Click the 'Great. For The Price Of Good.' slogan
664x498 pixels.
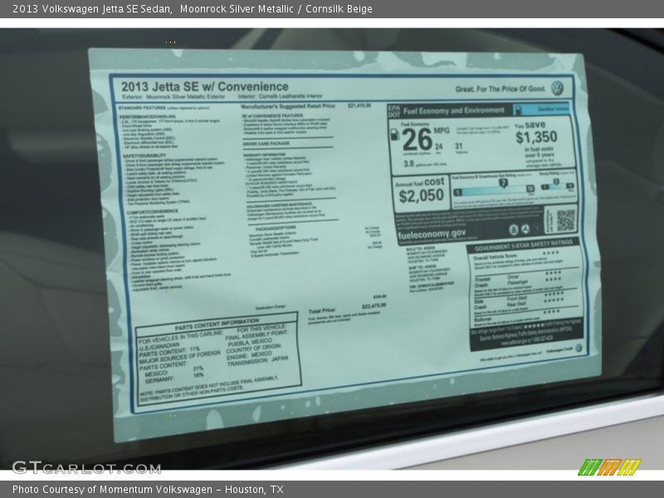click(x=500, y=89)
